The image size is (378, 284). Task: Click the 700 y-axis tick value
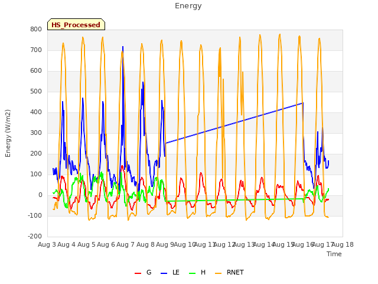click(x=36, y=50)
